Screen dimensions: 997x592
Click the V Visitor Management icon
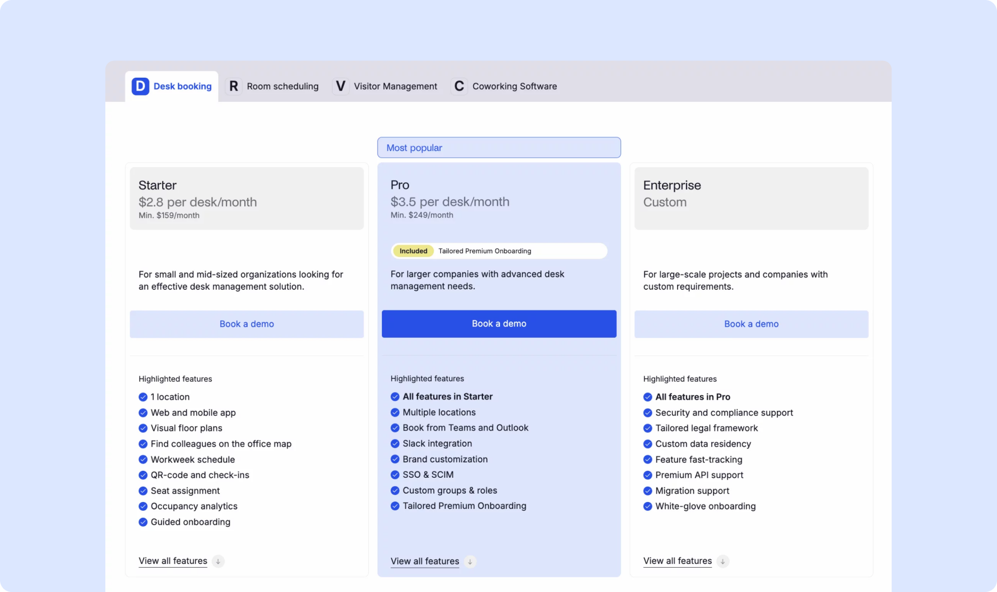(340, 86)
